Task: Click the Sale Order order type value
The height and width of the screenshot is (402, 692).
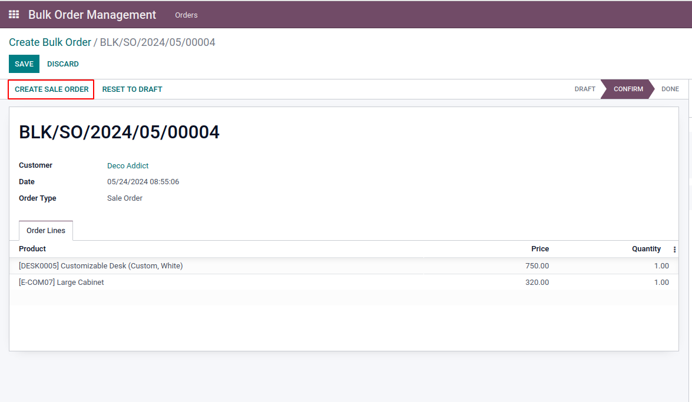Action: tap(125, 198)
